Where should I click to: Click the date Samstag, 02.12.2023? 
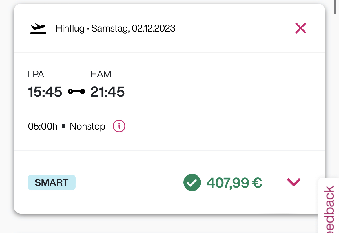(133, 29)
